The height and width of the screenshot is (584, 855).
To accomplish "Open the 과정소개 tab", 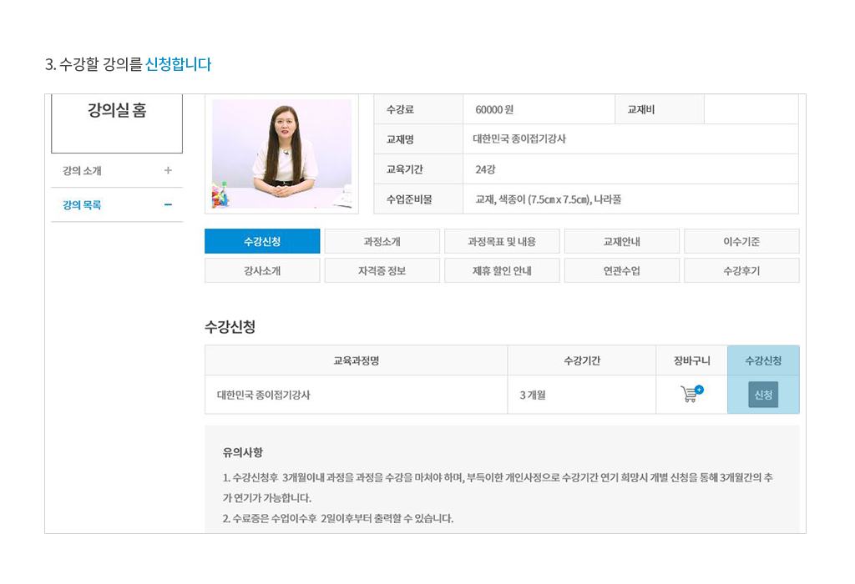I will [382, 242].
